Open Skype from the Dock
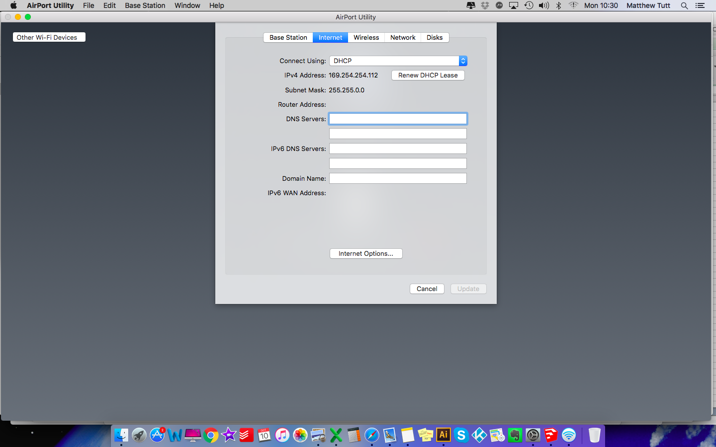 pyautogui.click(x=461, y=436)
